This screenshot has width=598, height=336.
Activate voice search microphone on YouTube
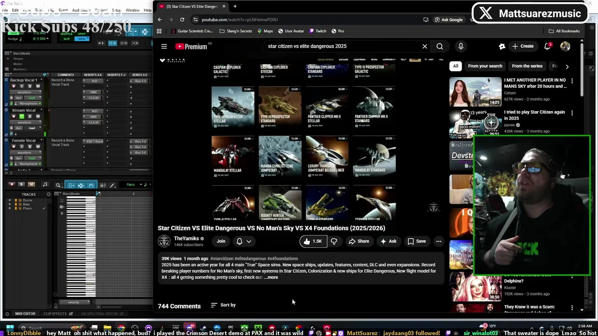pos(461,46)
